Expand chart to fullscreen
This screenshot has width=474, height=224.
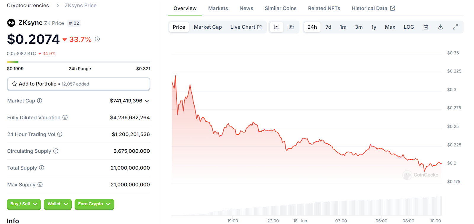[x=455, y=27]
